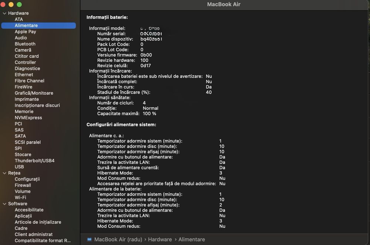370x245 pixels.
Task: Click the Informații baterie heading
Action: point(107,17)
